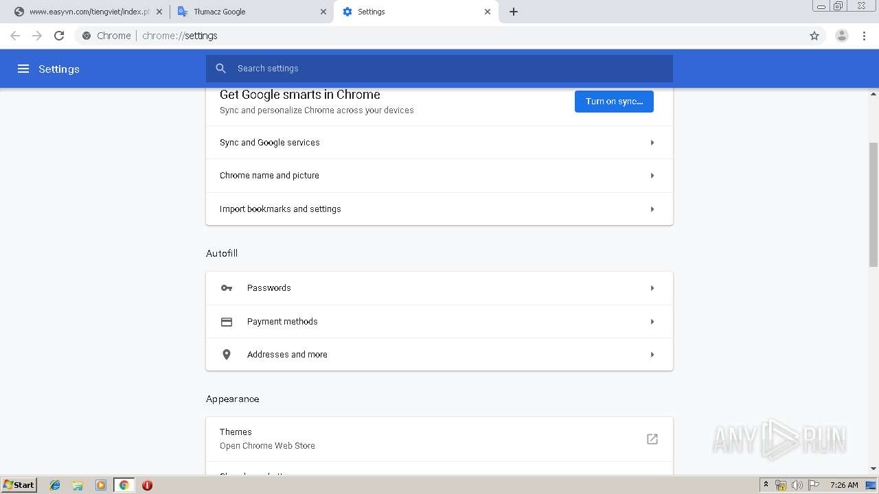The width and height of the screenshot is (879, 494).
Task: Click the Settings header title
Action: [x=59, y=69]
